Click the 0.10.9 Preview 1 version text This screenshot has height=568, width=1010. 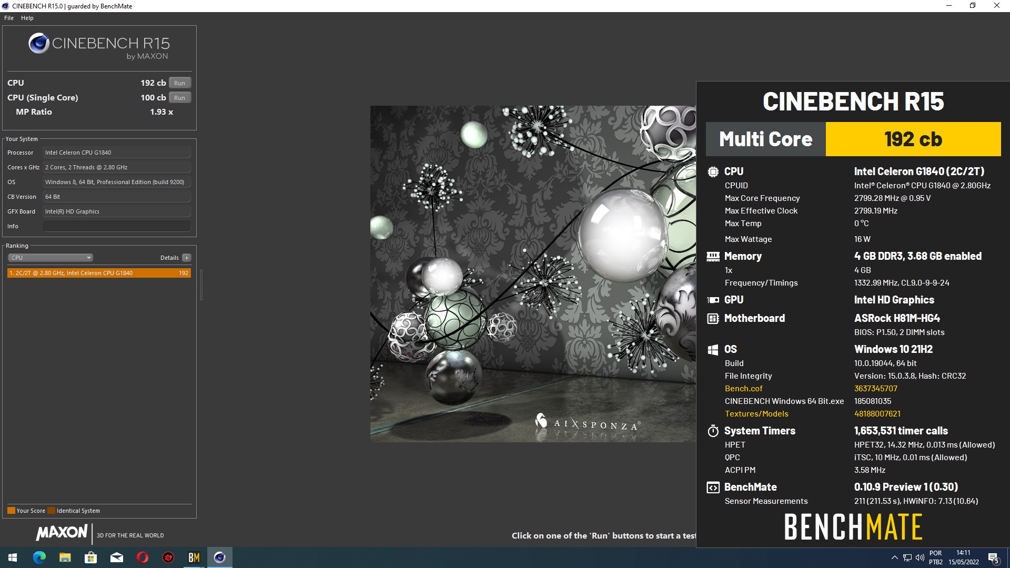pos(906,487)
